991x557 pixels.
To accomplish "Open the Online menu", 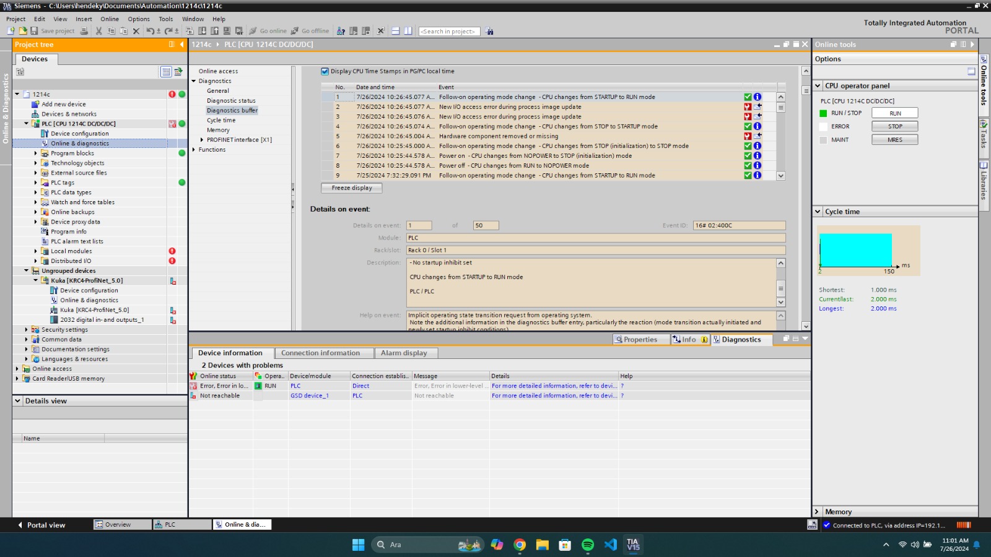I will 110,19.
